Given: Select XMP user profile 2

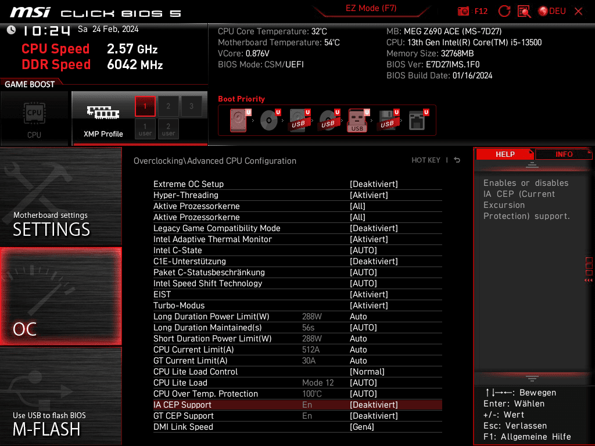Looking at the screenshot, I should tap(168, 129).
